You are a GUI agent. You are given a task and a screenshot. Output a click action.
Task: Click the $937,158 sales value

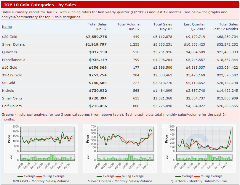coord(98,52)
